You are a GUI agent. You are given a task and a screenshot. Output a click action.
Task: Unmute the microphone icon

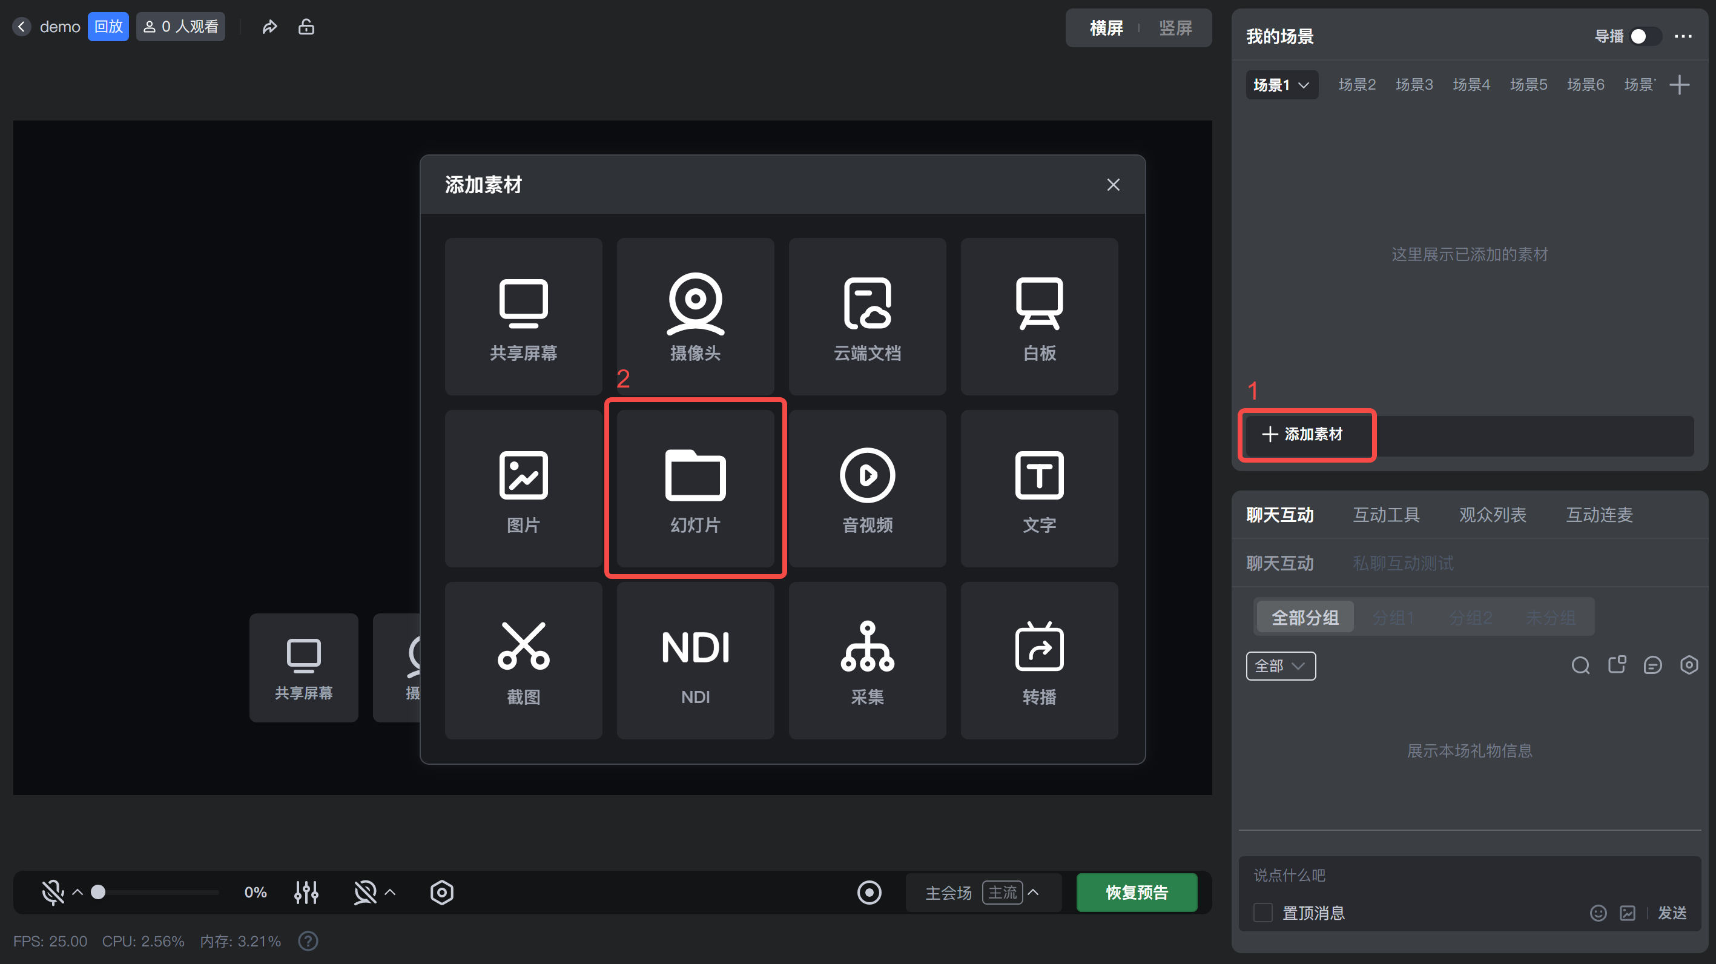[x=52, y=892]
